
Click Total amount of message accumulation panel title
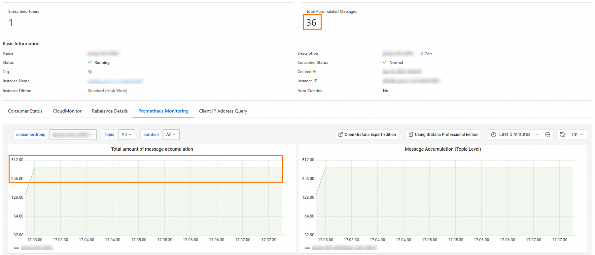click(x=152, y=149)
